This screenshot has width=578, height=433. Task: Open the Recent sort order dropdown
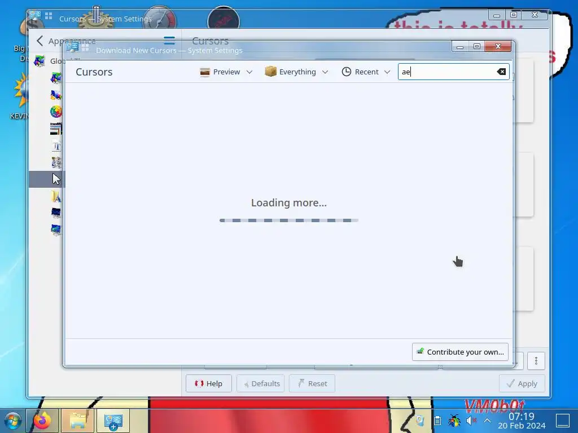(x=366, y=72)
